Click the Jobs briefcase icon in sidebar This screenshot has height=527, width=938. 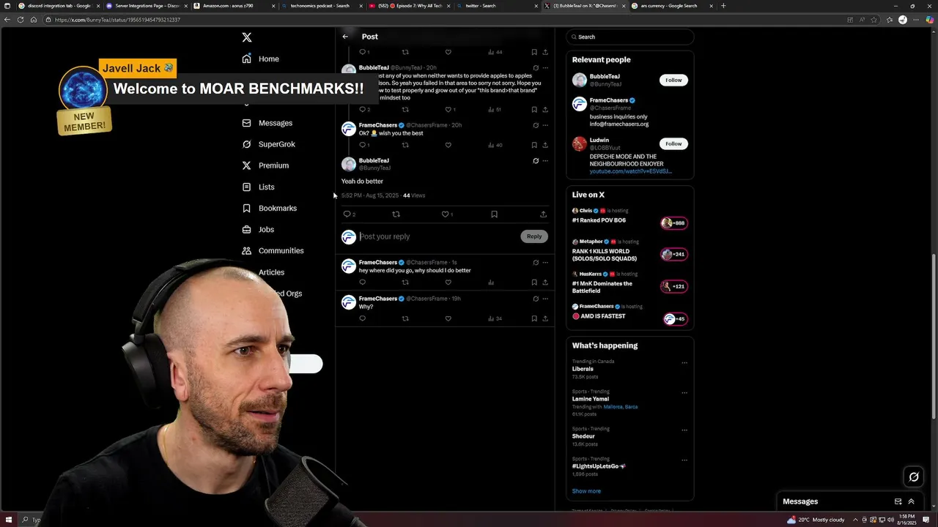(x=247, y=230)
